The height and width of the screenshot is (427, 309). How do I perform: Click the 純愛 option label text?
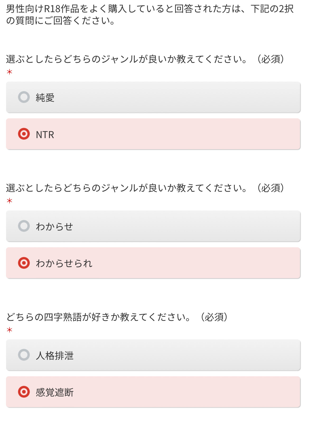tap(45, 98)
